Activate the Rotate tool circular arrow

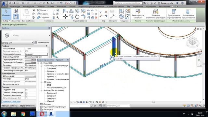[x=77, y=17]
